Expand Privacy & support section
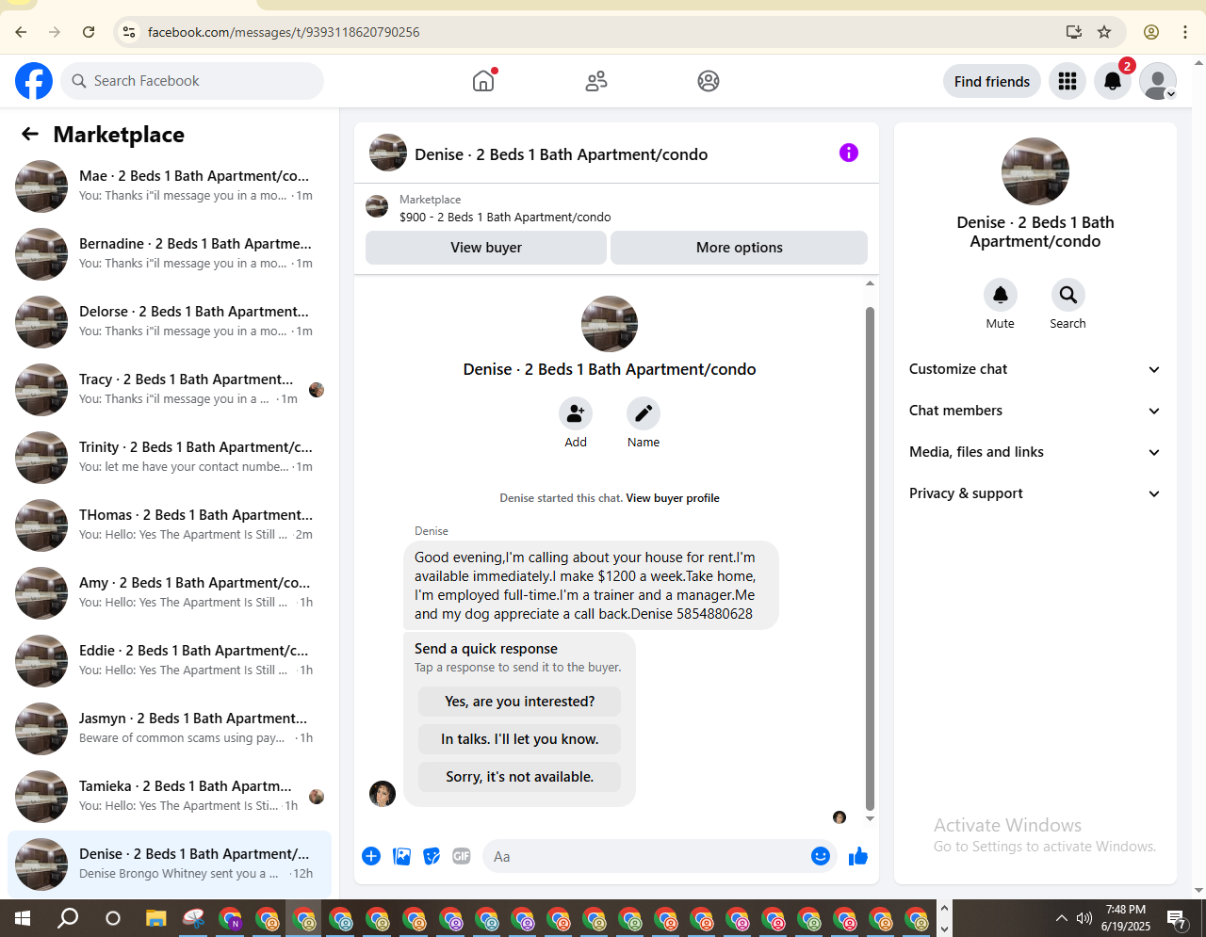Image resolution: width=1206 pixels, height=937 pixels. click(x=1035, y=493)
